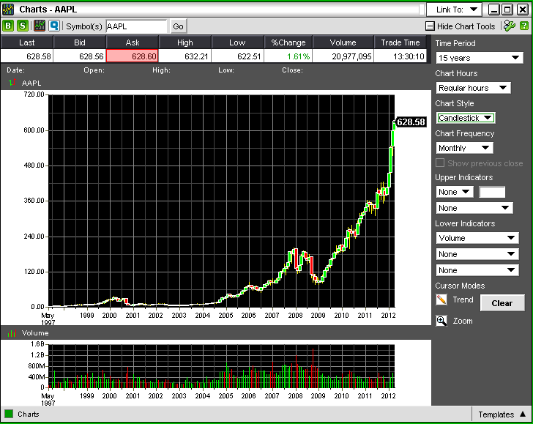Open the wrench settings icon

coord(510,26)
